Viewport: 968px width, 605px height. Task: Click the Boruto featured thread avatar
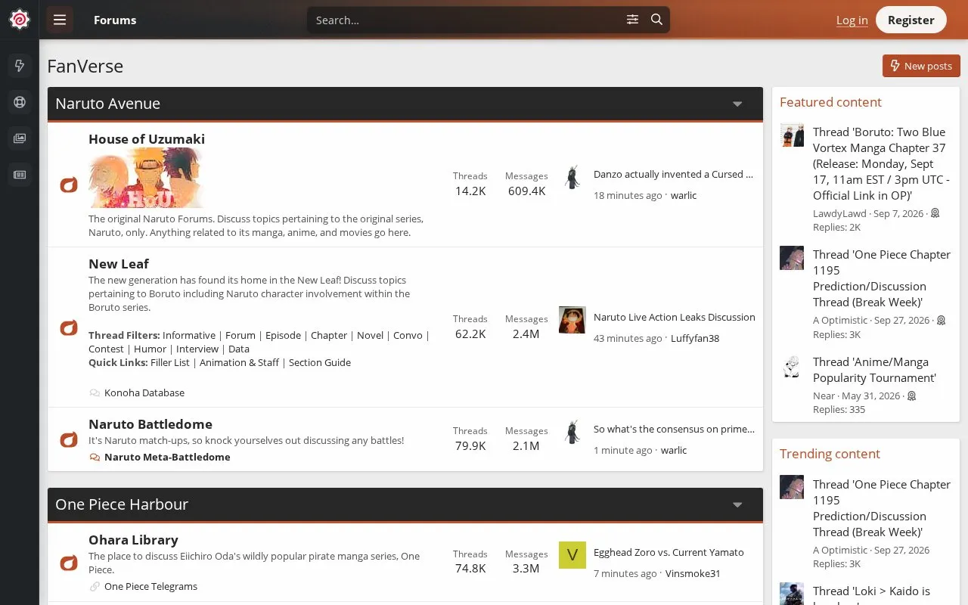click(792, 135)
